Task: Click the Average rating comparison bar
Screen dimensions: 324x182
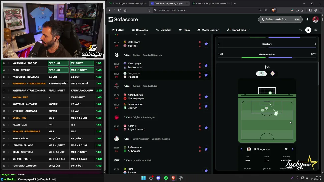Action: click(x=267, y=58)
